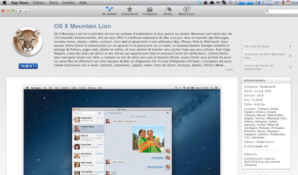Click the Taille : 4.05 Go text

[254, 104]
